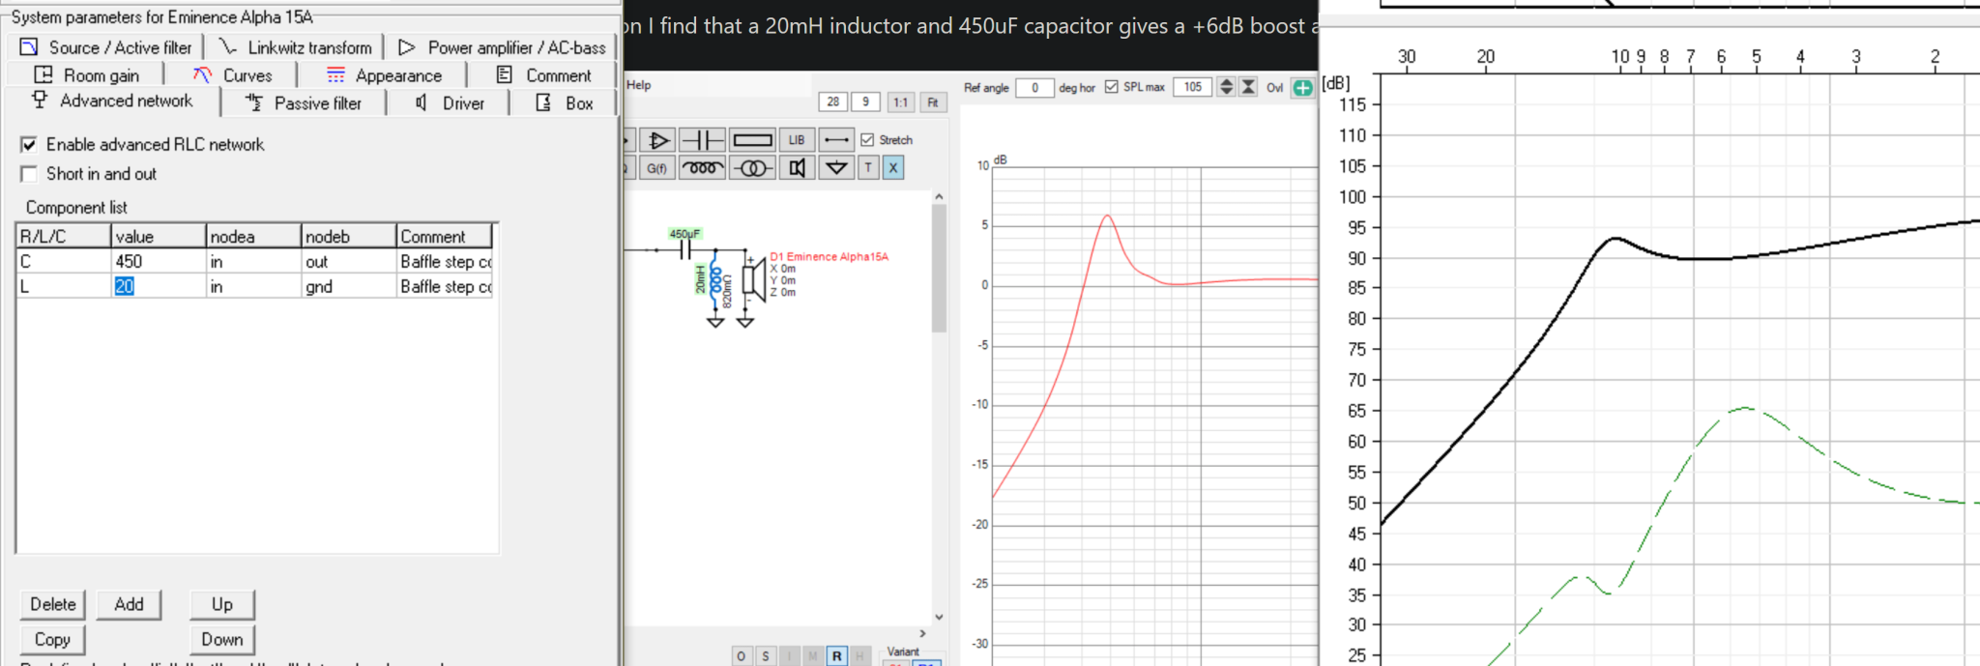This screenshot has width=1980, height=666.
Task: Open the Comment tab
Action: coord(543,75)
